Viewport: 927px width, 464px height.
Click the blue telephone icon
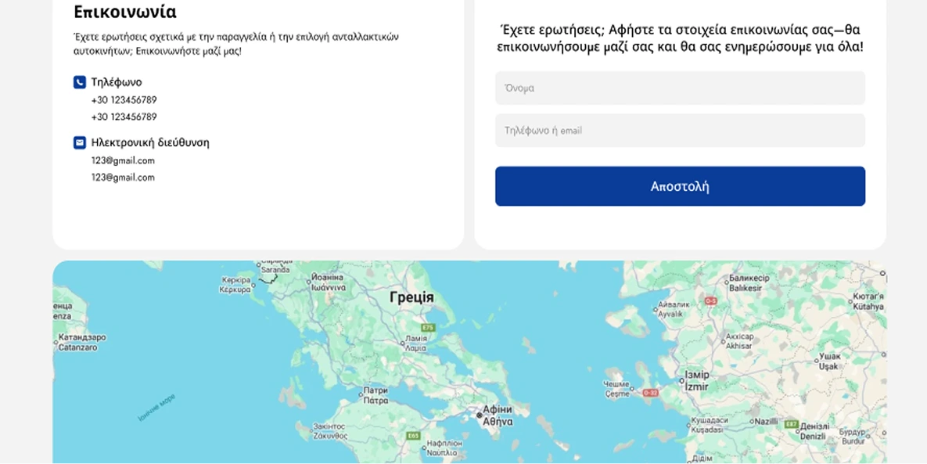[x=80, y=82]
